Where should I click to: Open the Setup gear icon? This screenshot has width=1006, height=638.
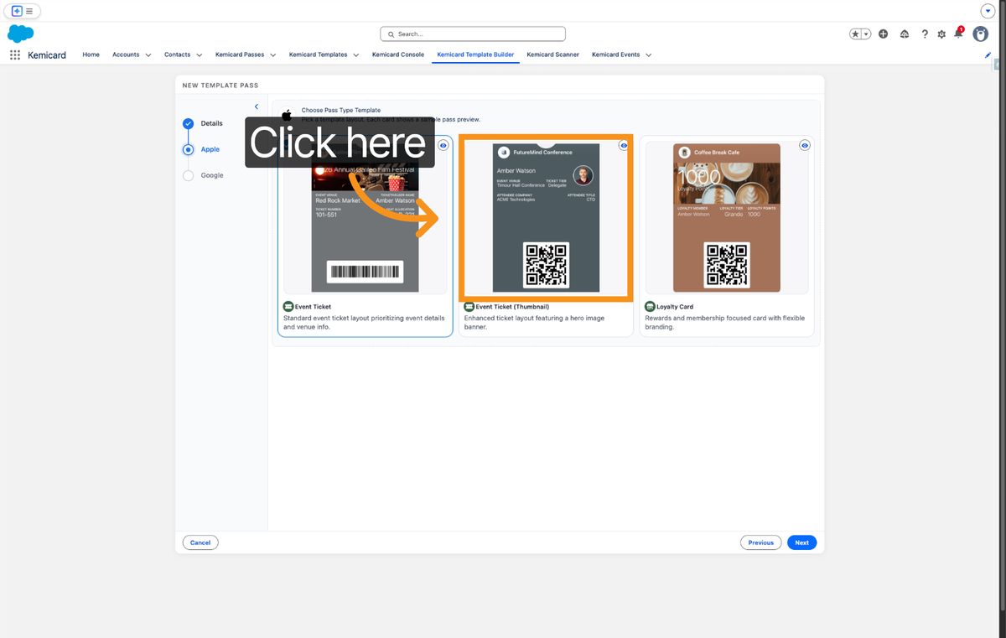click(941, 34)
